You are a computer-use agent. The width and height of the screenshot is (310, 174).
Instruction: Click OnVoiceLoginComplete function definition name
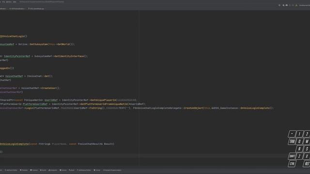tap(14, 144)
